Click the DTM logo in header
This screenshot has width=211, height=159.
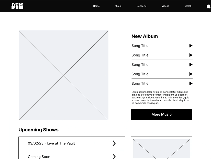[x=17, y=6]
